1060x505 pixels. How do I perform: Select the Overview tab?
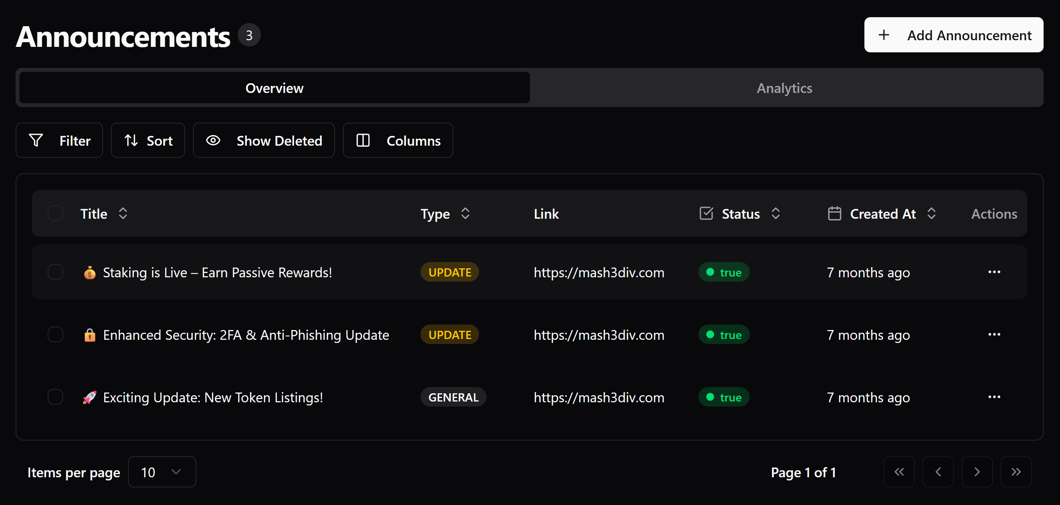274,88
